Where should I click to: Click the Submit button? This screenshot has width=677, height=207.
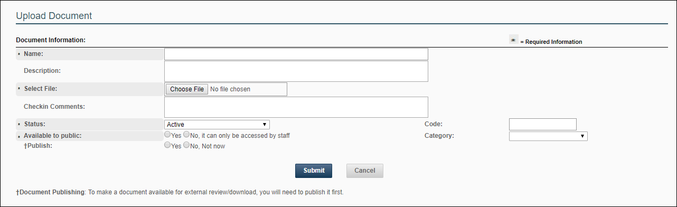coord(314,171)
